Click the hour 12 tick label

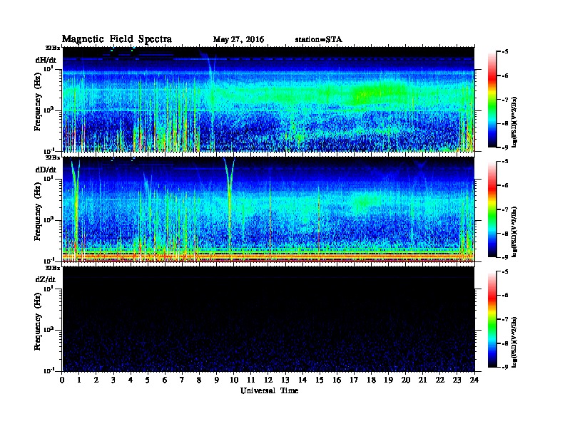(268, 380)
